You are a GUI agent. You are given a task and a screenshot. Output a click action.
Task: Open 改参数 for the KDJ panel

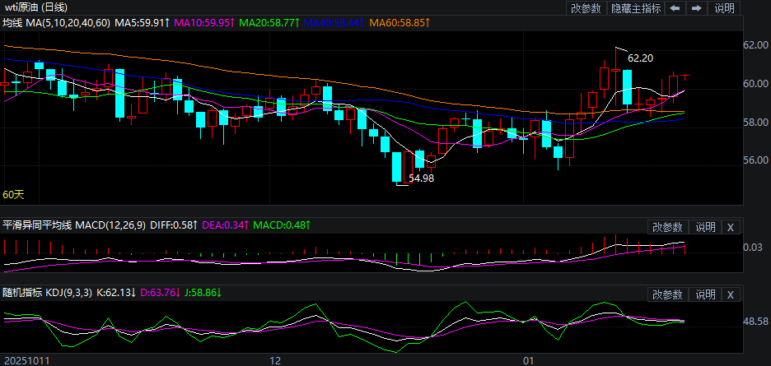667,294
